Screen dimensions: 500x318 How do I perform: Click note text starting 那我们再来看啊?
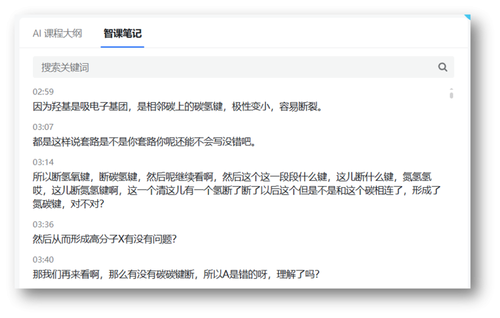176,274
